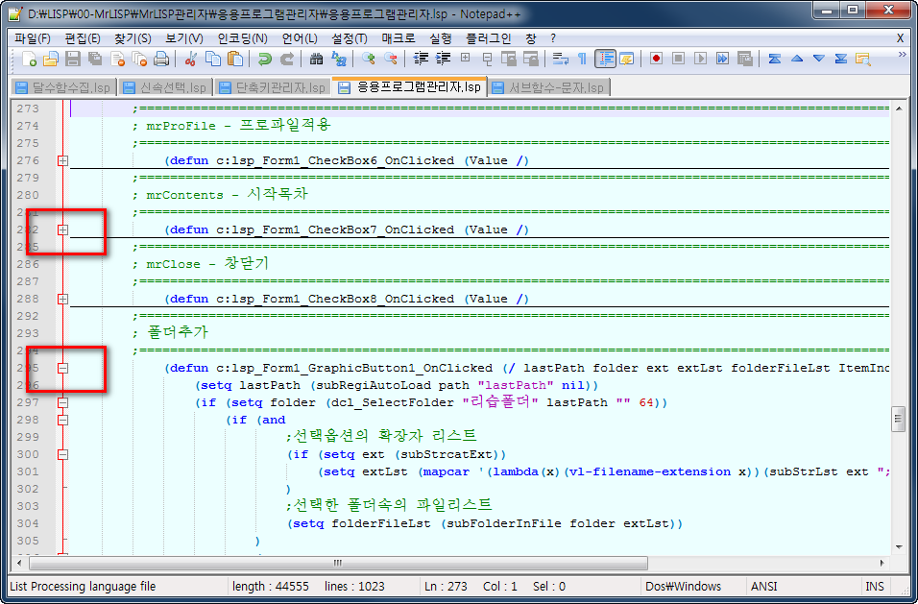
Task: Click the Undo arrow icon
Action: [x=264, y=60]
